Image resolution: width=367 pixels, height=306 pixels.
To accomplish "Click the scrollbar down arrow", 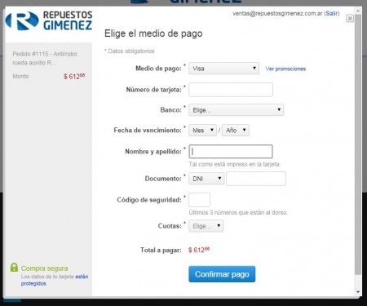I will click(x=358, y=292).
